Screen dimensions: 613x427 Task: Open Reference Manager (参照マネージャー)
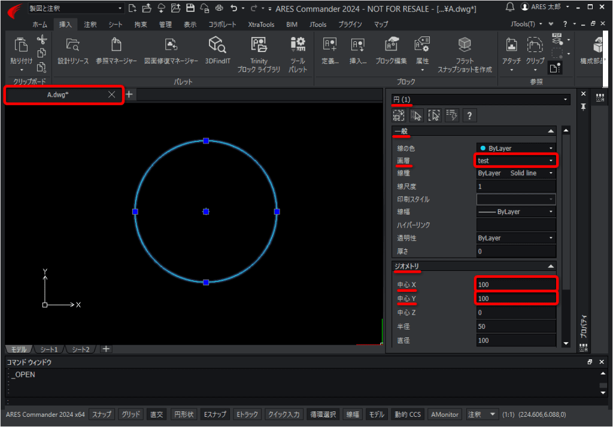(x=116, y=51)
